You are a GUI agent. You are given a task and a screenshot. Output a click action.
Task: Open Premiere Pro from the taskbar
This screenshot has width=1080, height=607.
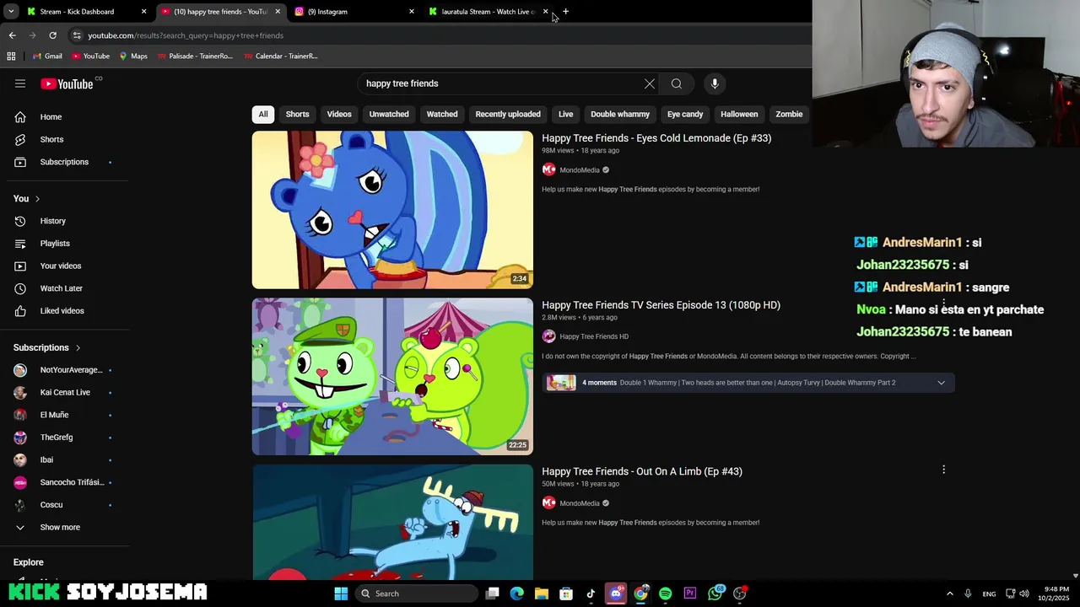690,594
